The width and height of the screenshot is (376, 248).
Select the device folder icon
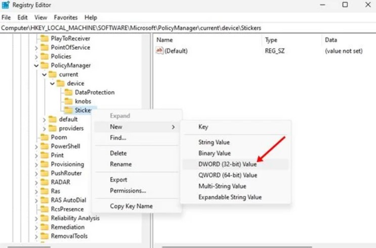pyautogui.click(x=60, y=83)
